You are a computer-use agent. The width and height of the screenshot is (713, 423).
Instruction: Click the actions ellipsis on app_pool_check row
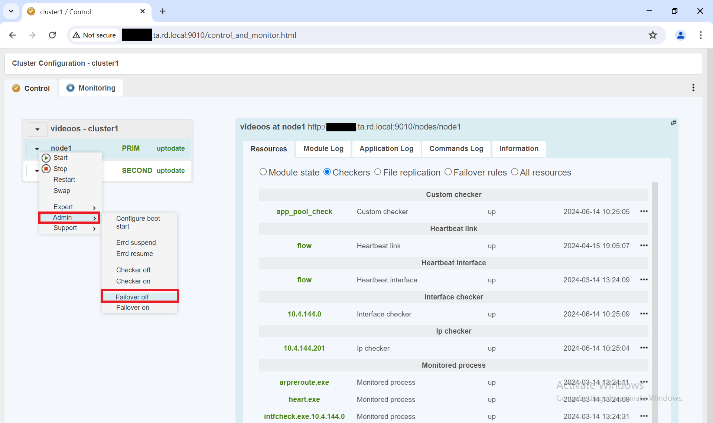(x=644, y=211)
